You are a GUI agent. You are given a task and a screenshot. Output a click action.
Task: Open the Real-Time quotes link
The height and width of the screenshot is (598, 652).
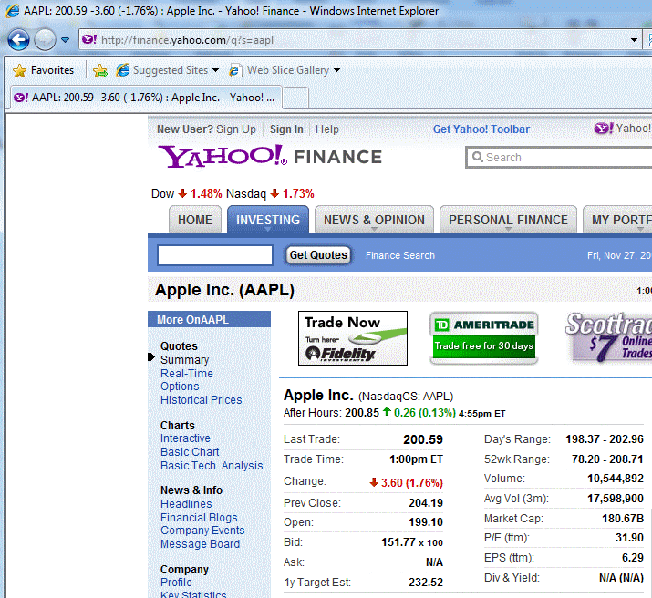pyautogui.click(x=187, y=373)
